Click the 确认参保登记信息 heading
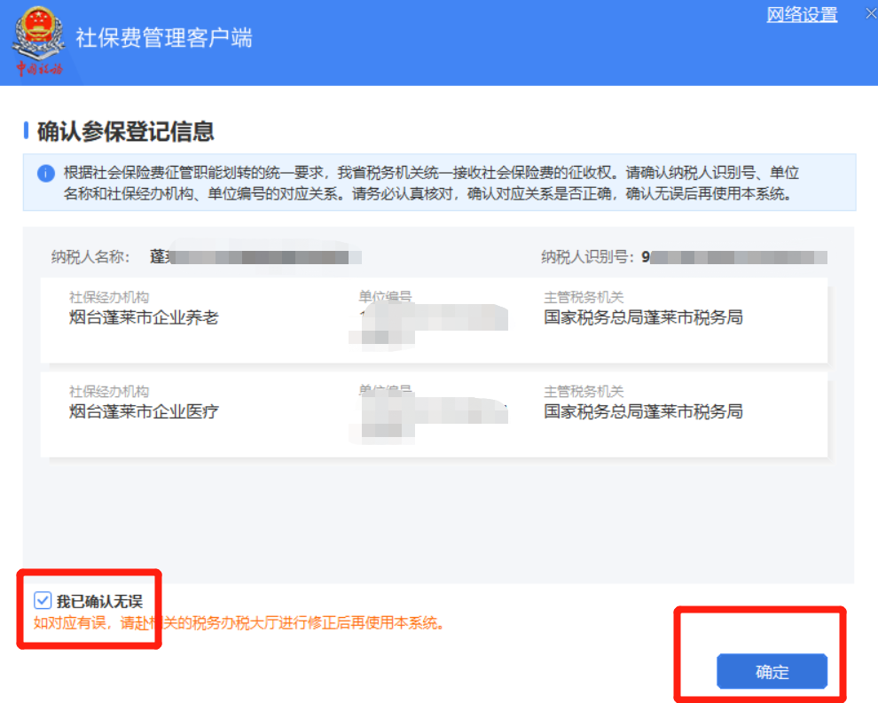The width and height of the screenshot is (878, 703). click(125, 131)
